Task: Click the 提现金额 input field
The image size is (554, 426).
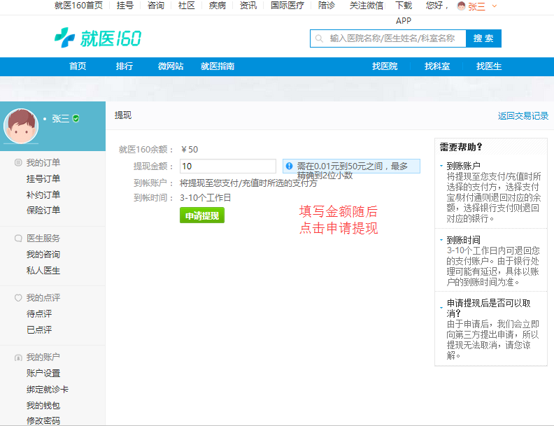Action: pyautogui.click(x=227, y=166)
